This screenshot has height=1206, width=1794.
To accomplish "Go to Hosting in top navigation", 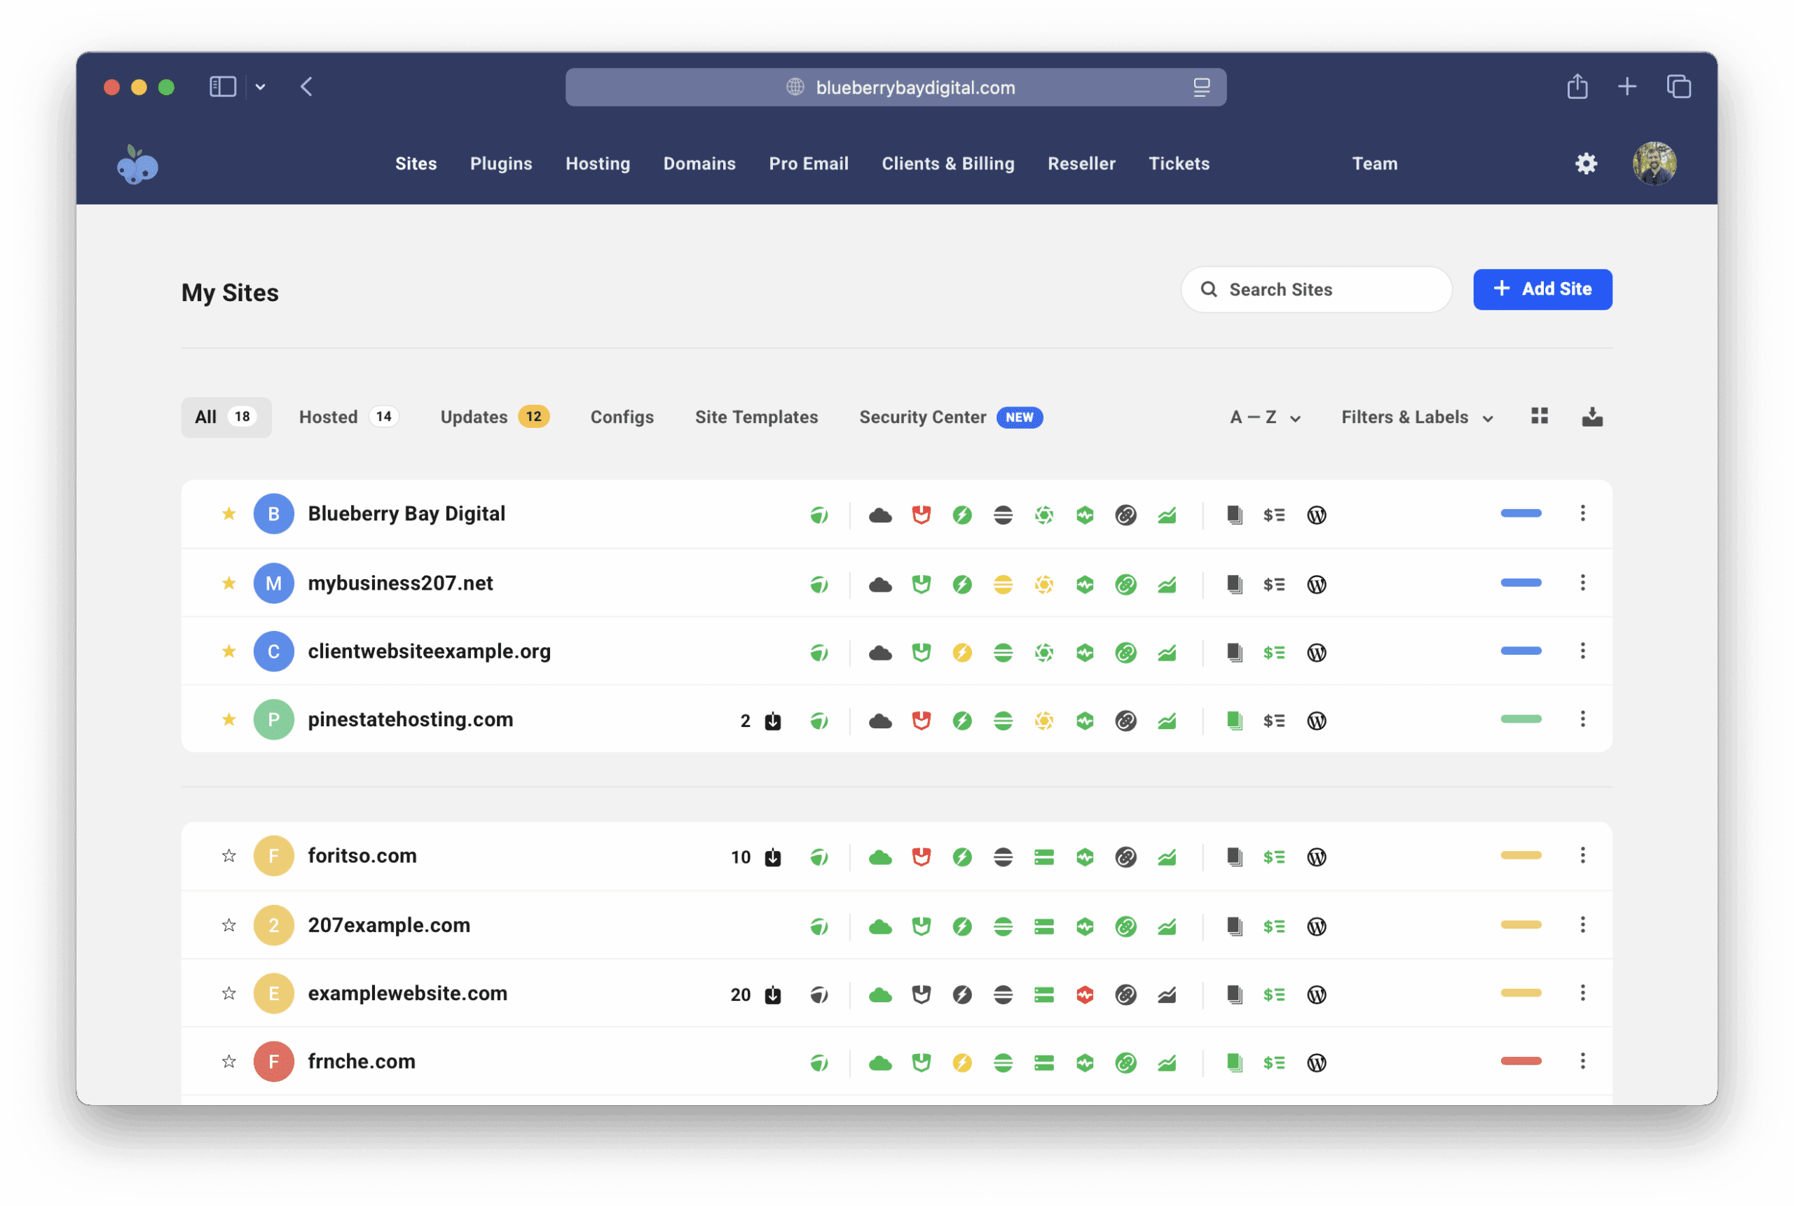I will tap(597, 163).
